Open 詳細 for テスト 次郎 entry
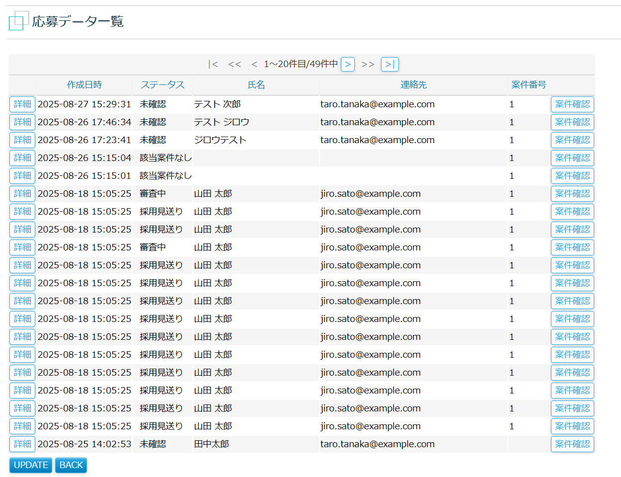Screen dimensions: 621x477 (x=22, y=104)
